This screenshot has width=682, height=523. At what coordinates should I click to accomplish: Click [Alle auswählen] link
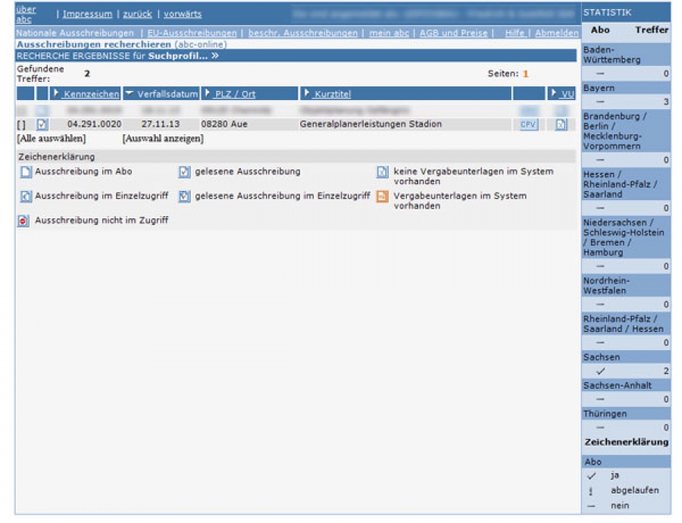coord(52,139)
